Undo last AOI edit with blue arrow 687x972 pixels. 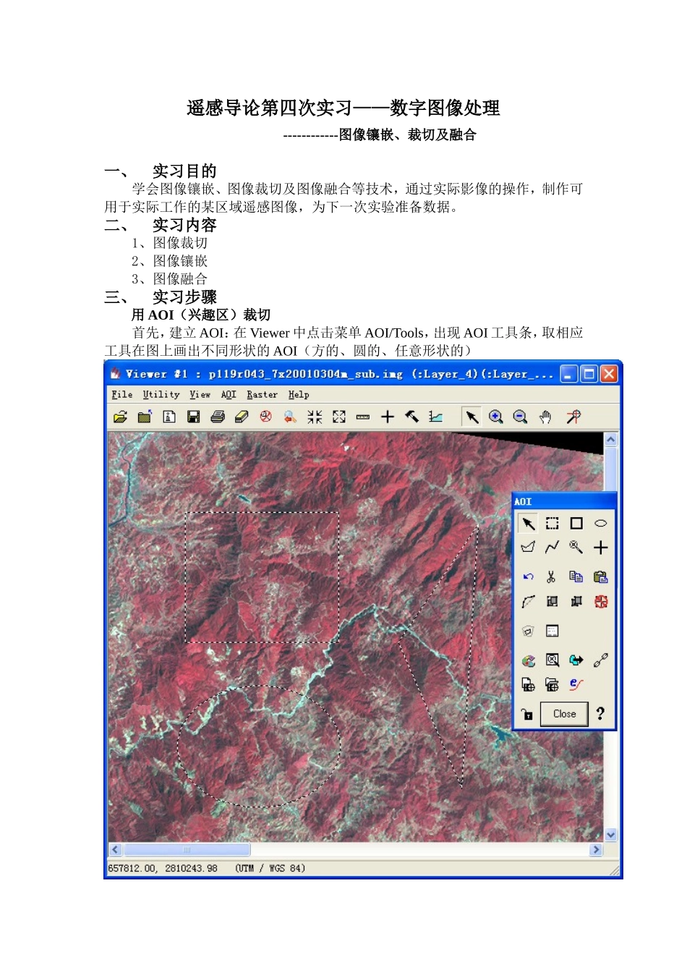point(529,577)
